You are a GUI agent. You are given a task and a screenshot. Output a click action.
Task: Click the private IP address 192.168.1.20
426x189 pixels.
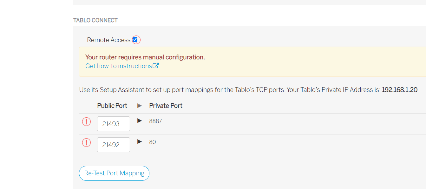(400, 90)
